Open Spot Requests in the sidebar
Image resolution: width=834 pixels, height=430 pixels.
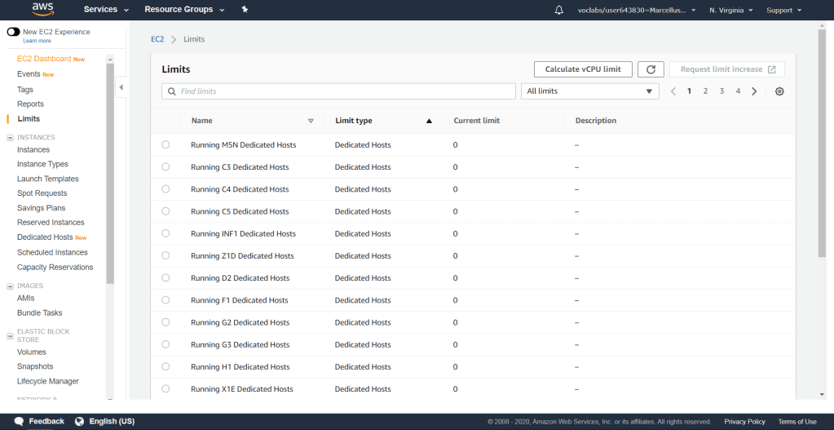pyautogui.click(x=42, y=193)
